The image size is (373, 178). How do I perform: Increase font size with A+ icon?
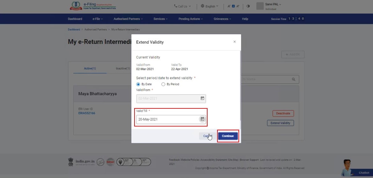[238, 6]
